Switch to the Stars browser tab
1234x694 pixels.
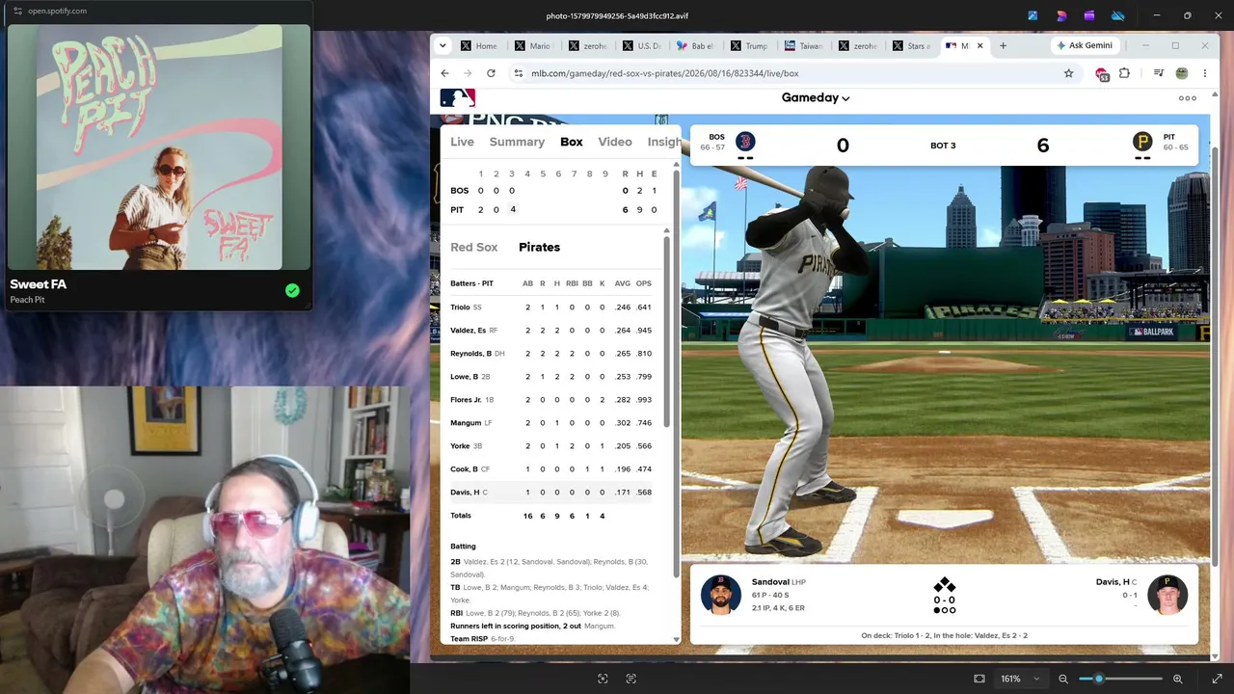(911, 45)
